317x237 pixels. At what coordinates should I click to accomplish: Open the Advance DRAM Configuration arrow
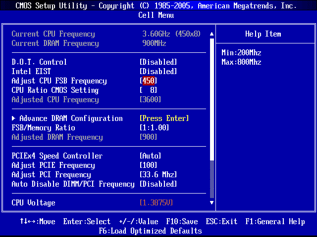pos(13,118)
